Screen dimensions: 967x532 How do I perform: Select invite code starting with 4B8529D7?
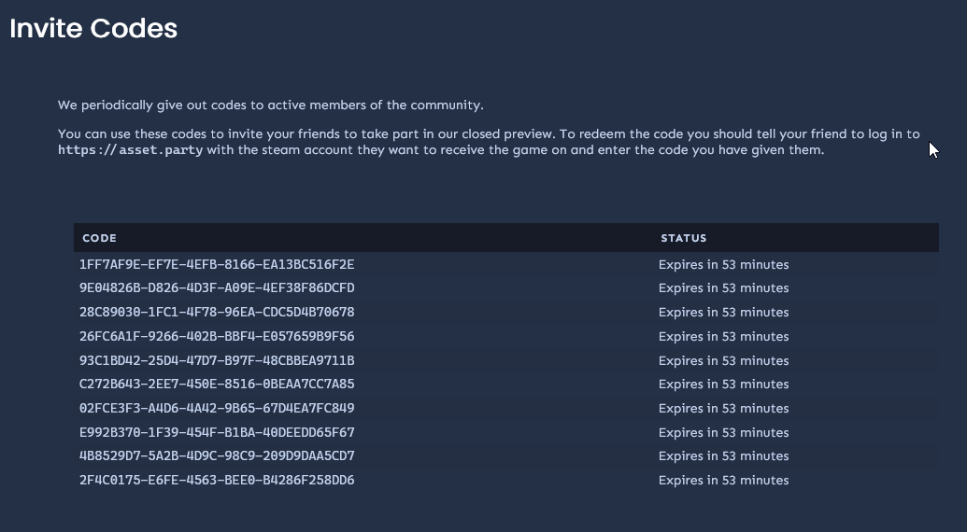tap(217, 456)
